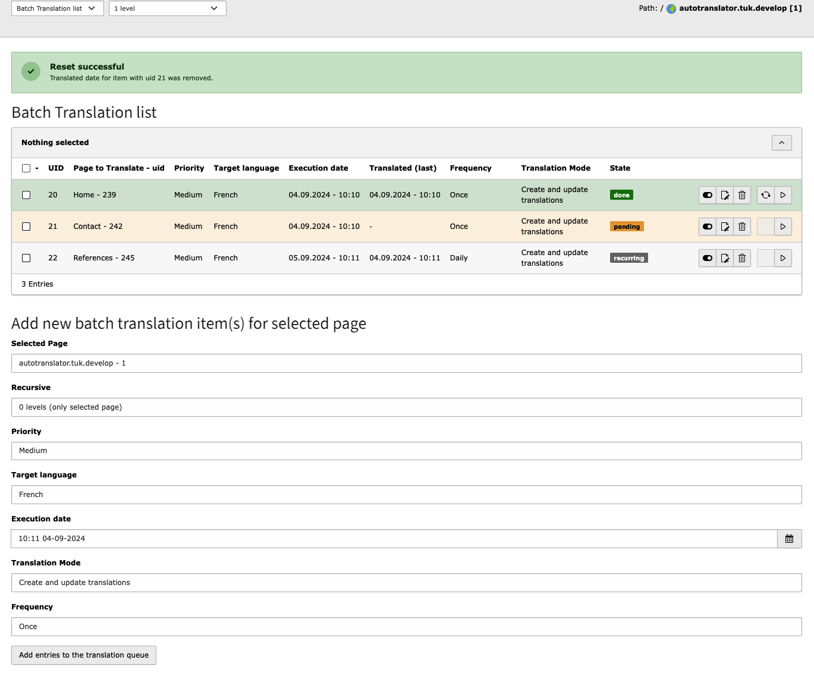Click the Daily frequency cell
Screen dimensions: 814x676
458,258
